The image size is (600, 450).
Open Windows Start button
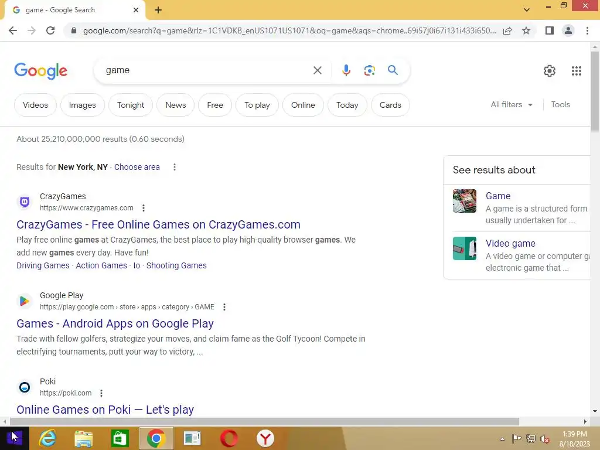(x=14, y=438)
